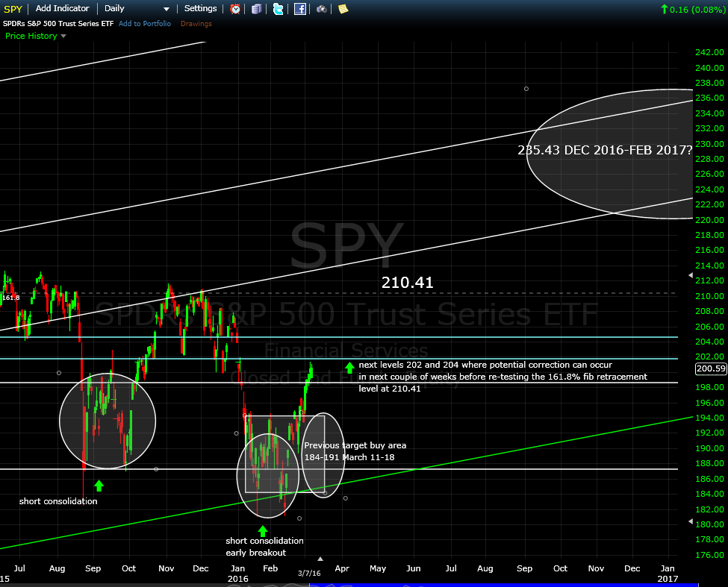The height and width of the screenshot is (587, 728).
Task: Select the green arrow above 'short consolidation' label
Action: [99, 486]
